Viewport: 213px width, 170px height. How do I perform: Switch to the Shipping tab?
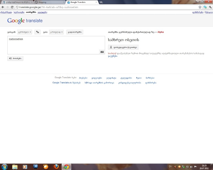click(x=50, y=2)
